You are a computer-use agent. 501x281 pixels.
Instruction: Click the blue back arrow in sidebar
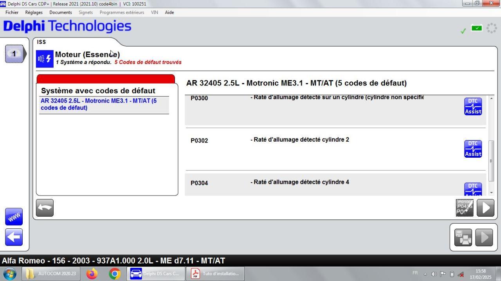pyautogui.click(x=14, y=237)
